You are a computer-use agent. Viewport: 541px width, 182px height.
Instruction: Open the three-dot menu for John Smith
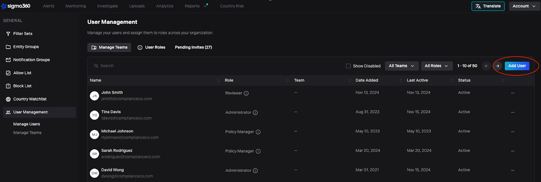click(513, 93)
